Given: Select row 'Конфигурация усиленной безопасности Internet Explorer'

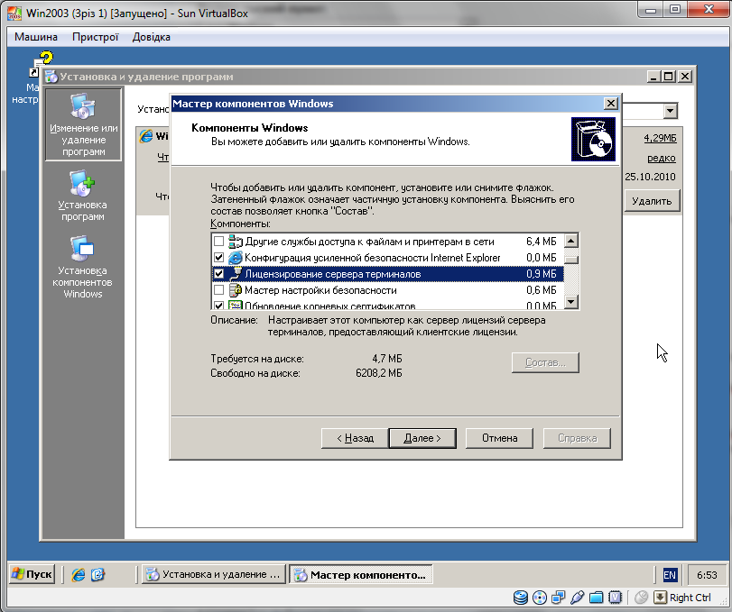Looking at the screenshot, I should [x=387, y=257].
